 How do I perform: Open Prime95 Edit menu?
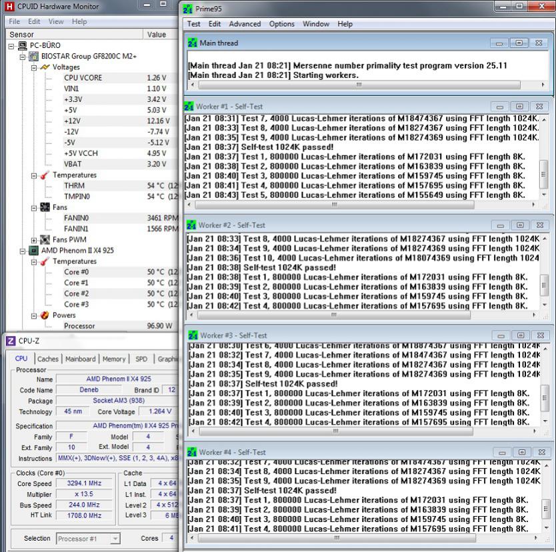point(215,24)
